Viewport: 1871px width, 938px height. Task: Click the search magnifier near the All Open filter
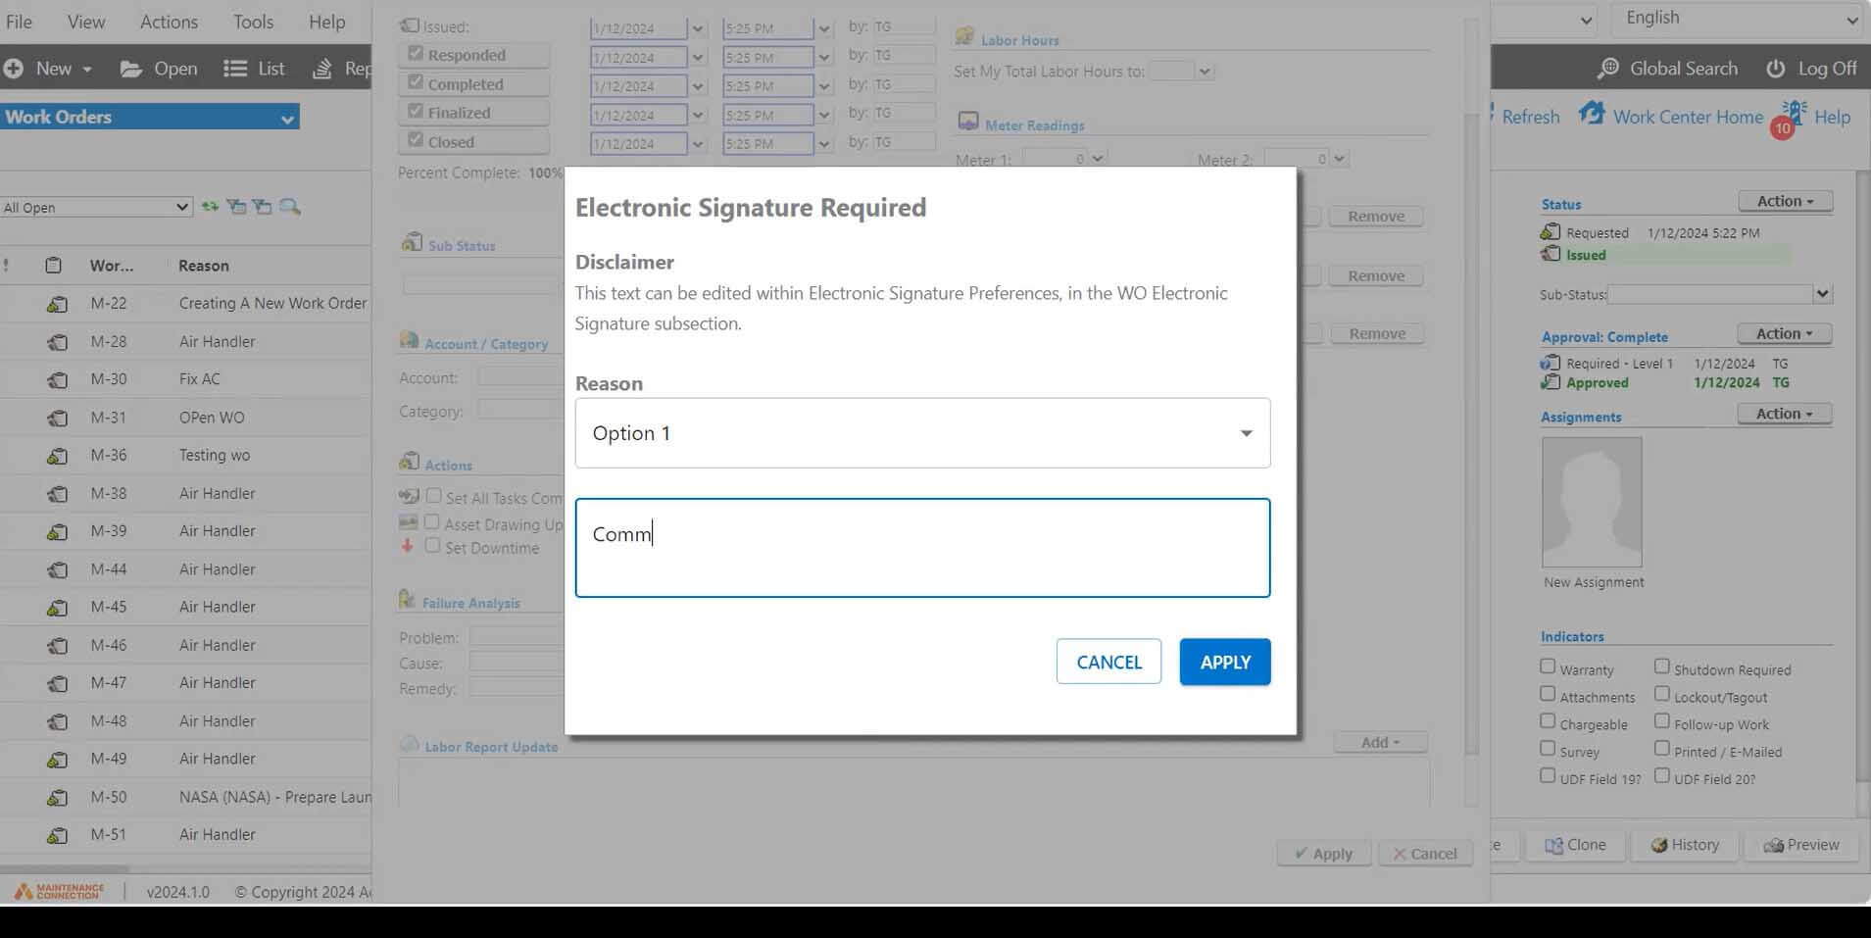289,206
